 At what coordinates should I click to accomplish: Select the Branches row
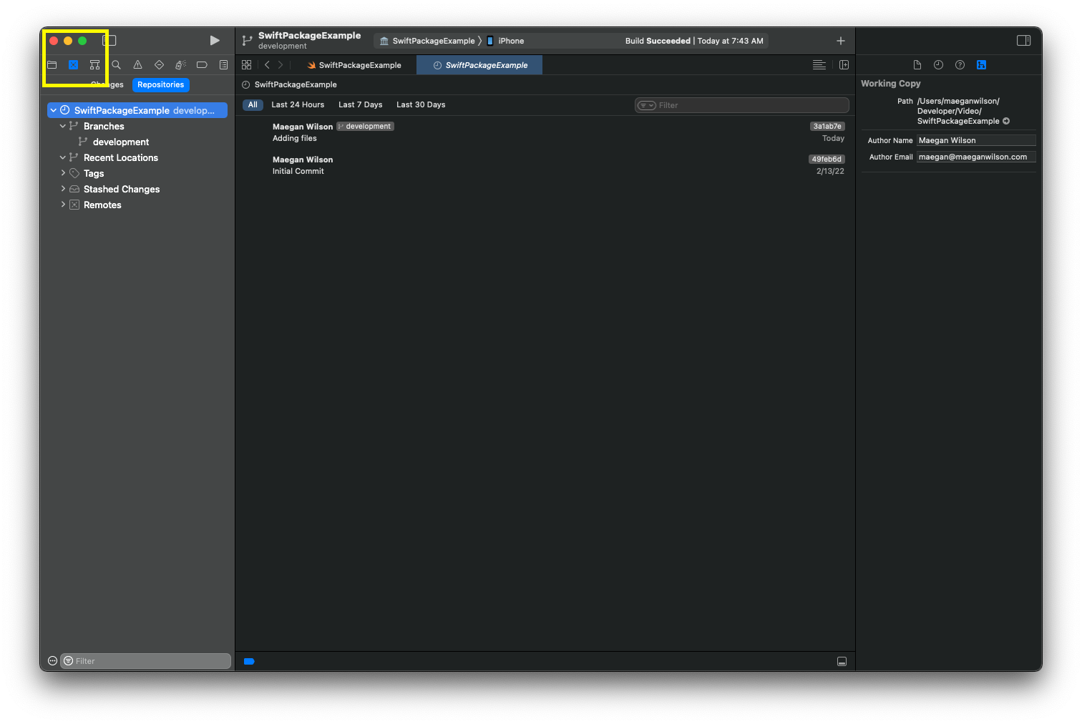(x=104, y=126)
